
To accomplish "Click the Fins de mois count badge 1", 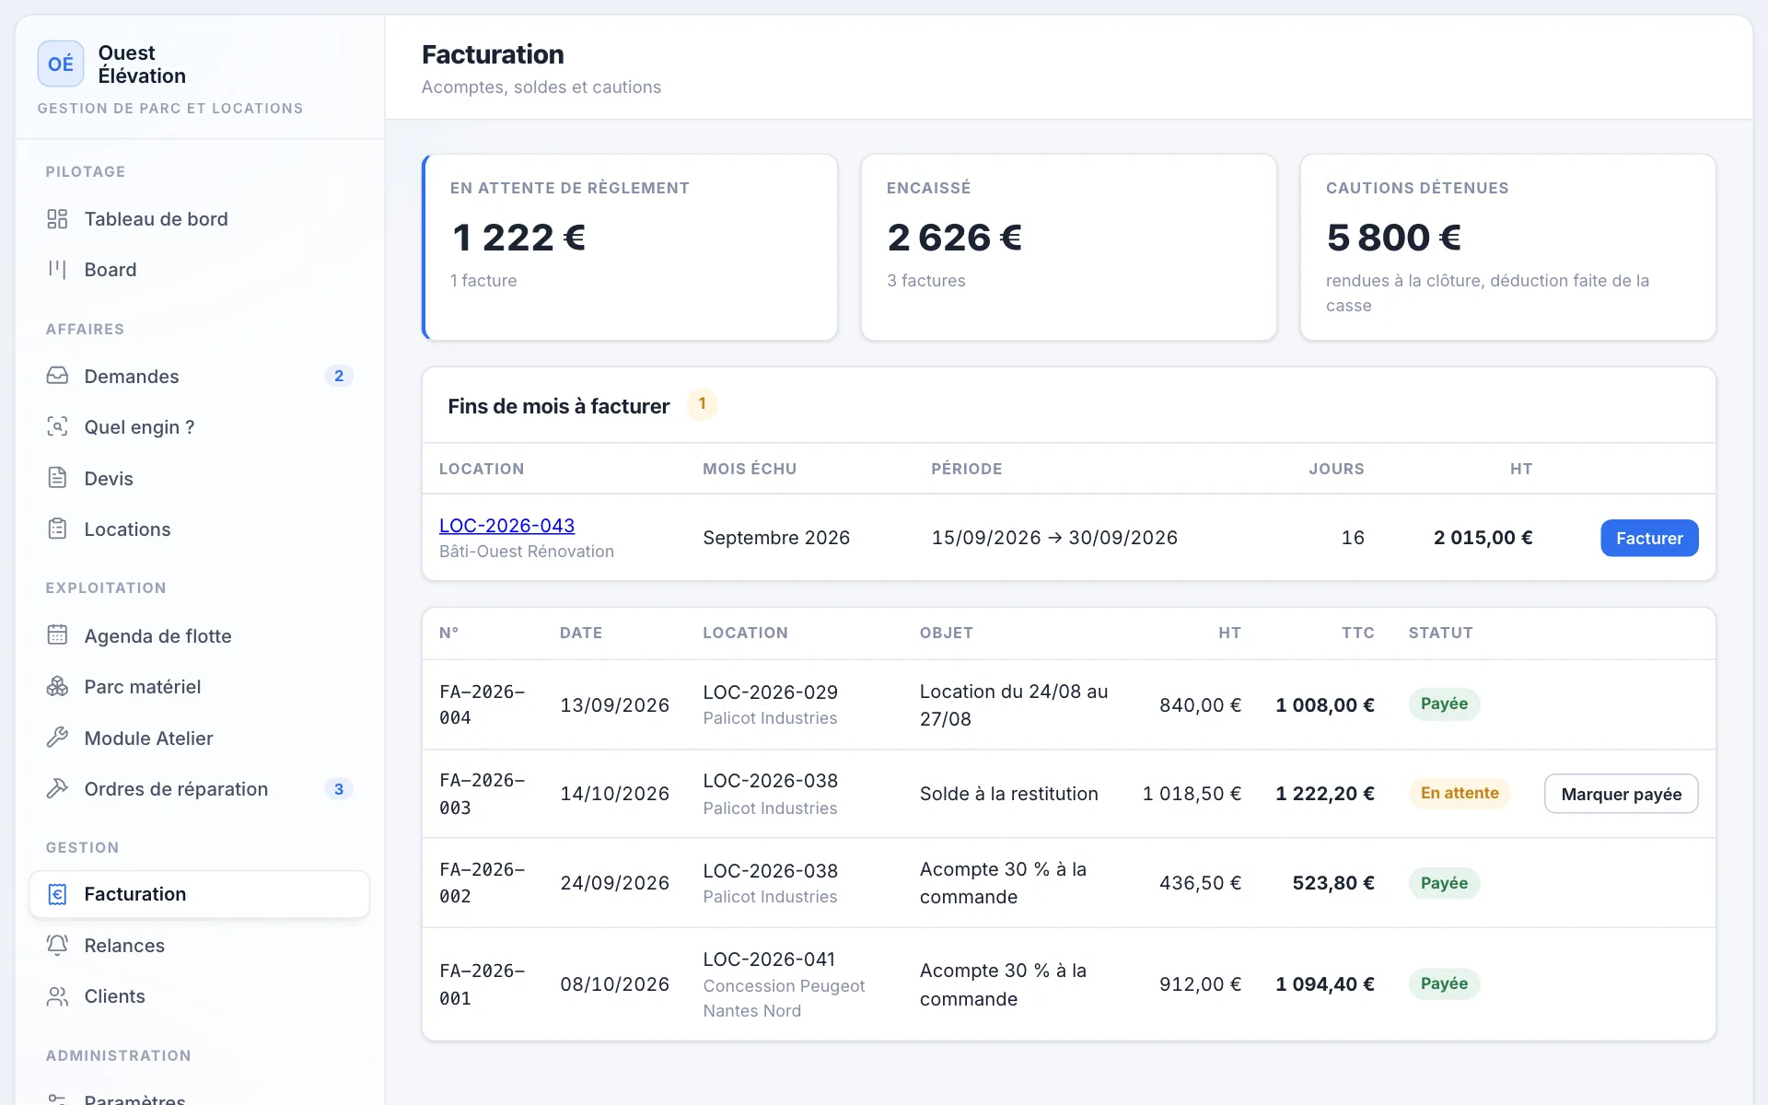I will tap(702, 404).
